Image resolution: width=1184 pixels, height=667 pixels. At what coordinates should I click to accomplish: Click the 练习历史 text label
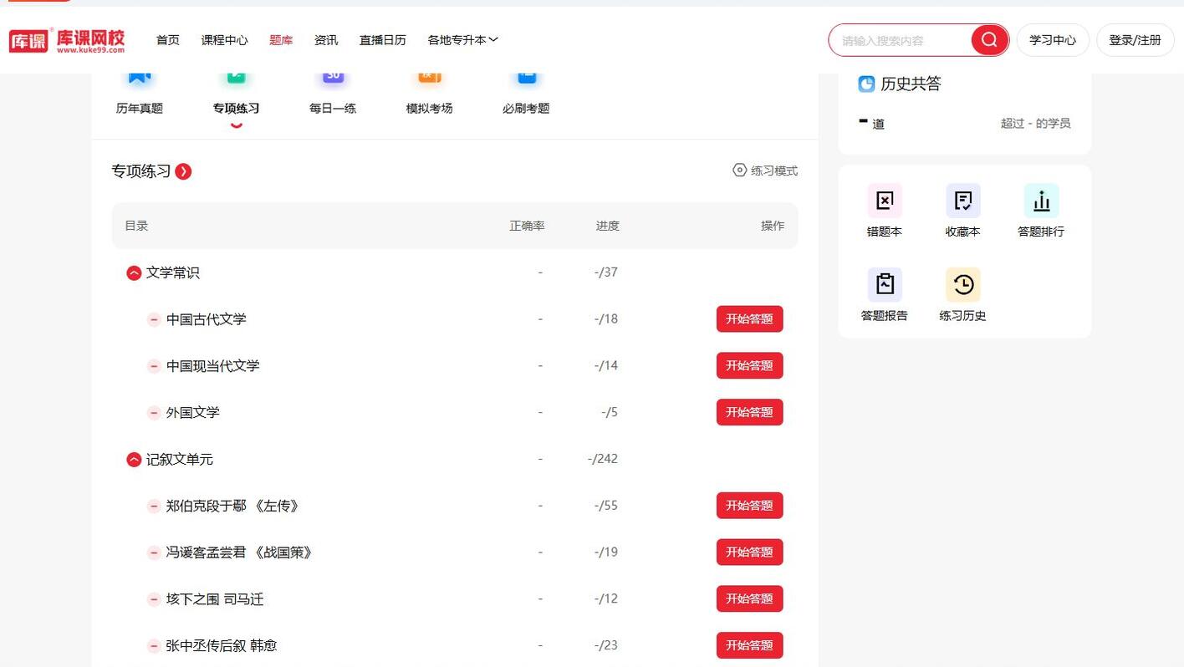(963, 316)
